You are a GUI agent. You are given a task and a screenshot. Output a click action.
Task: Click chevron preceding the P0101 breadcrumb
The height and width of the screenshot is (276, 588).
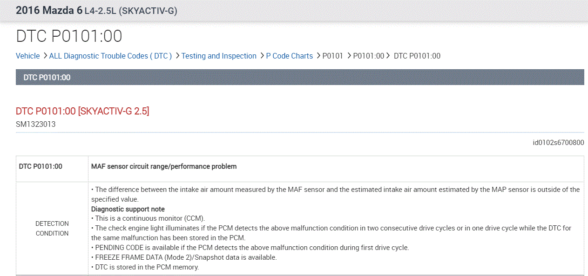(x=318, y=56)
